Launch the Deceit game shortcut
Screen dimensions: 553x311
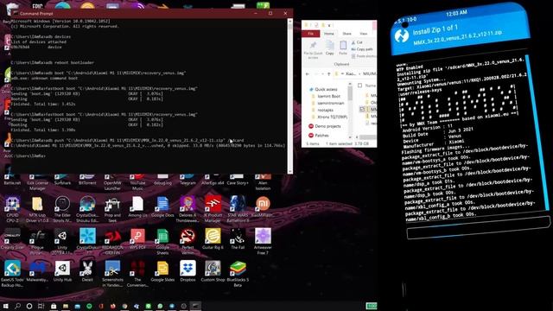pos(87,272)
